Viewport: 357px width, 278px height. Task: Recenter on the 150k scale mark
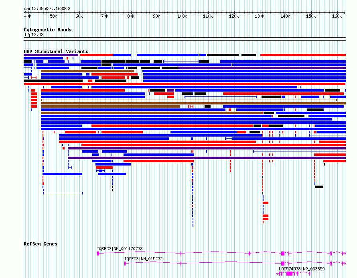coord(311,16)
